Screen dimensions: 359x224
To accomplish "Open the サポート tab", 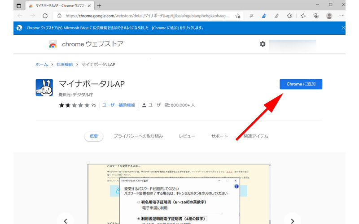I will [219, 136].
